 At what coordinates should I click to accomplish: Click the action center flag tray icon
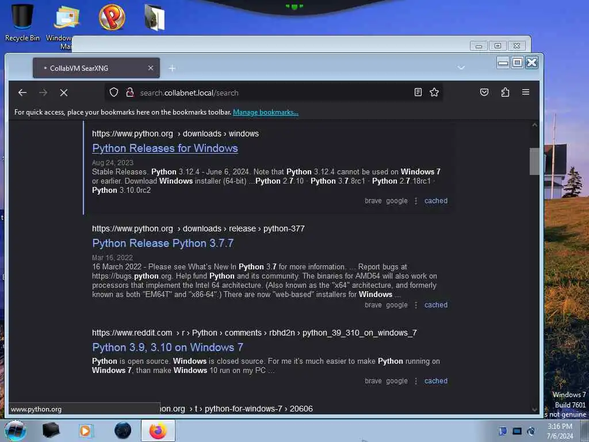point(503,431)
